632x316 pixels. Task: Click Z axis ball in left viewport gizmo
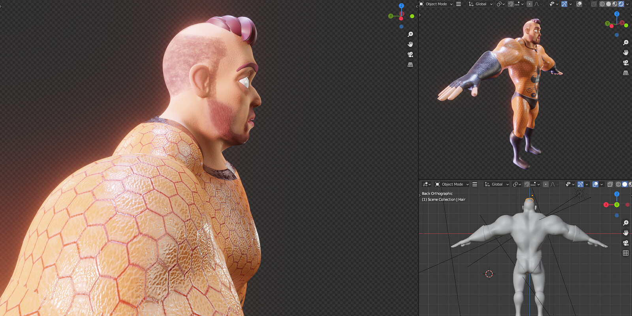point(401,6)
